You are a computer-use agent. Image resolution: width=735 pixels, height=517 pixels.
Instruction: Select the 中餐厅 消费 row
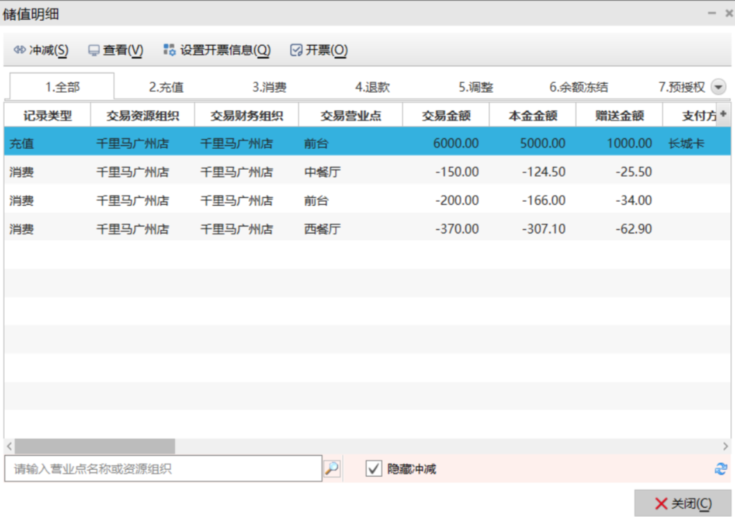pos(322,172)
